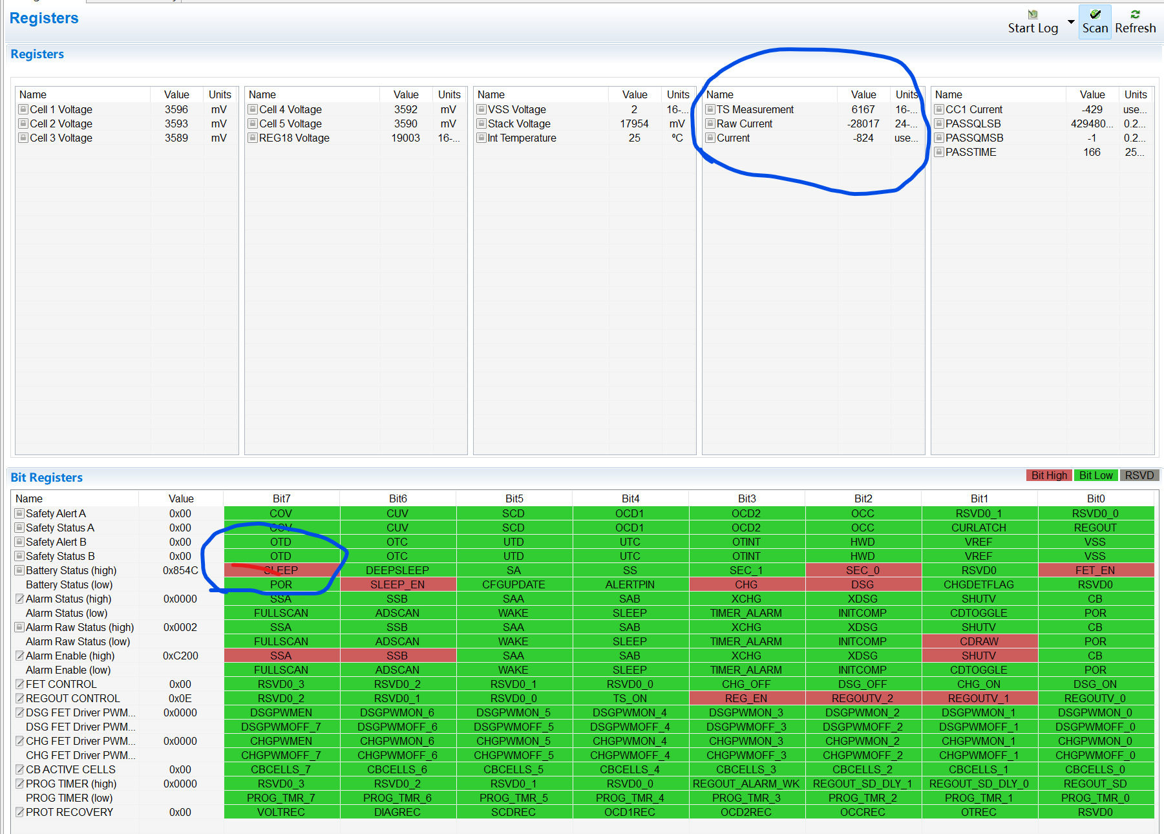Click the Bit Registers Value column header
The width and height of the screenshot is (1164, 834).
click(181, 498)
